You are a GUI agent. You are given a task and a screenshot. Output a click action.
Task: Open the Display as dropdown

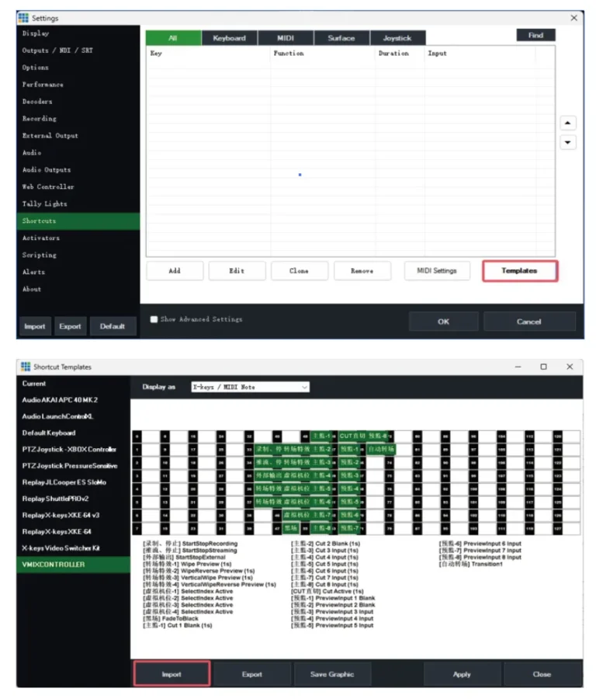pos(250,387)
